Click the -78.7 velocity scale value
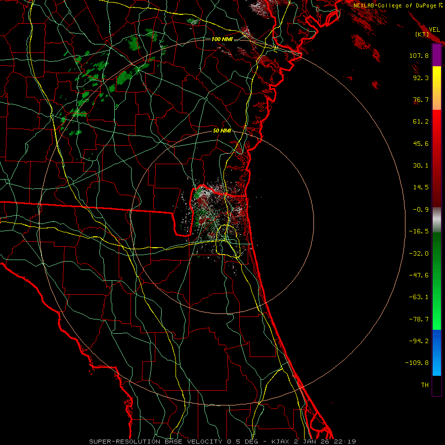This screenshot has width=445, height=445. (419, 319)
